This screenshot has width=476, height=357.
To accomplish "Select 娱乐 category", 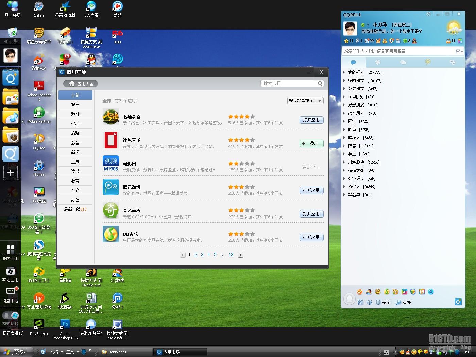I will pyautogui.click(x=75, y=105).
